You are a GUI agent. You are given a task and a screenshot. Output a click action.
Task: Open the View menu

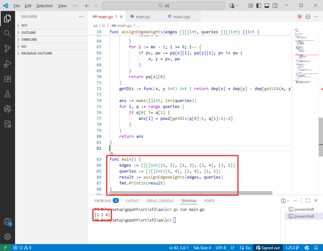(62, 6)
